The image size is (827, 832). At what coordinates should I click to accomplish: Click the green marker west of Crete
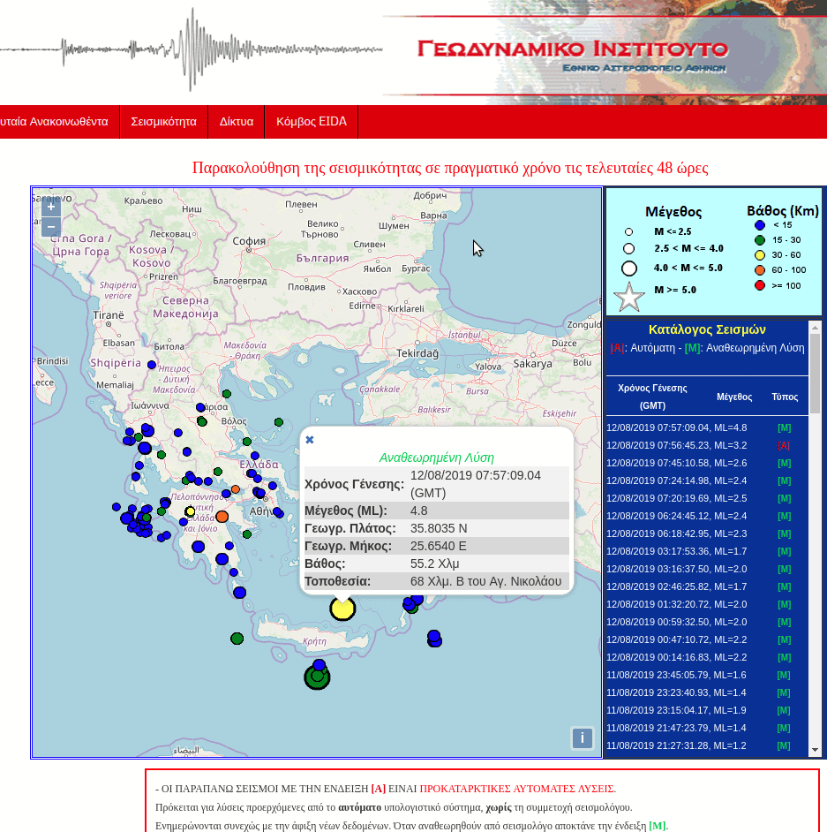[237, 638]
